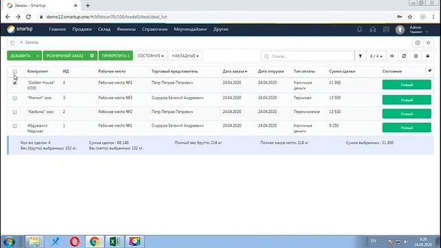Open the saved passwords key icon

pyautogui.click(x=400, y=17)
